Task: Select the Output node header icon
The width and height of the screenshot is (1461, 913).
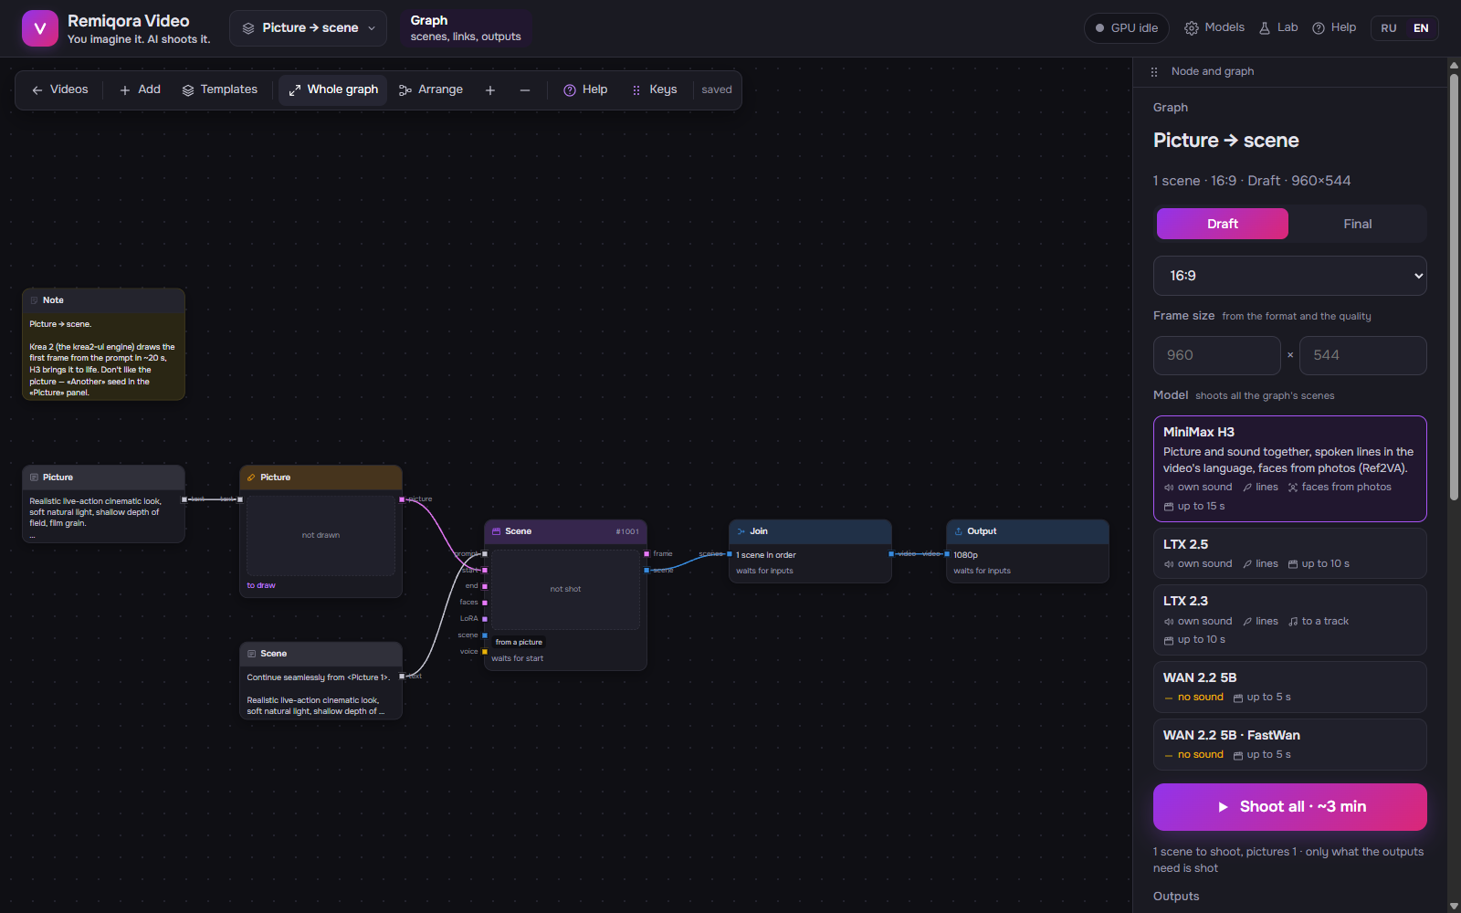Action: pyautogui.click(x=959, y=531)
